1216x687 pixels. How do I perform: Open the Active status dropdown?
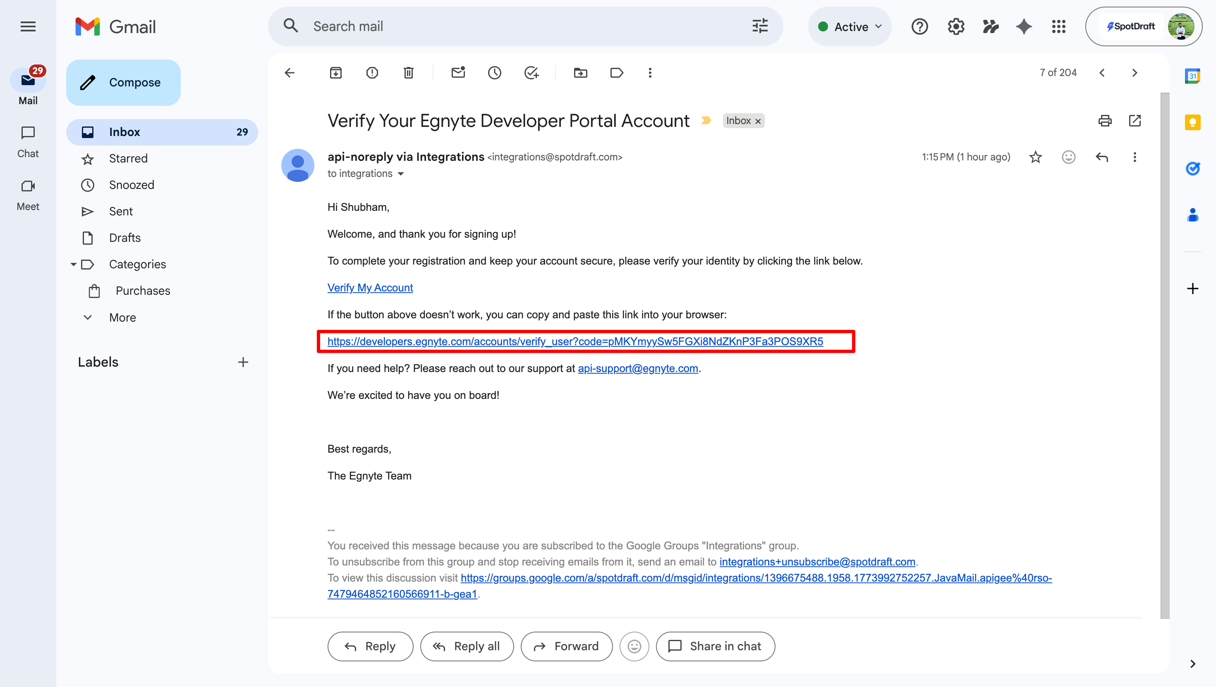point(850,26)
